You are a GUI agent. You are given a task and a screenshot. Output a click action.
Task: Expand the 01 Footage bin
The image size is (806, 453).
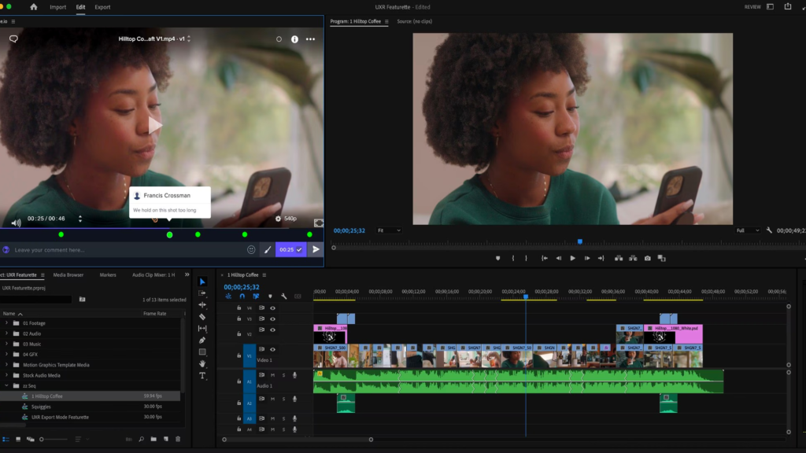pyautogui.click(x=7, y=323)
